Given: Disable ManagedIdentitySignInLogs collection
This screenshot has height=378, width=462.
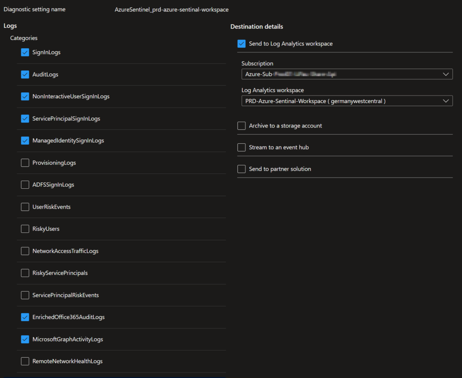Looking at the screenshot, I should coord(25,141).
